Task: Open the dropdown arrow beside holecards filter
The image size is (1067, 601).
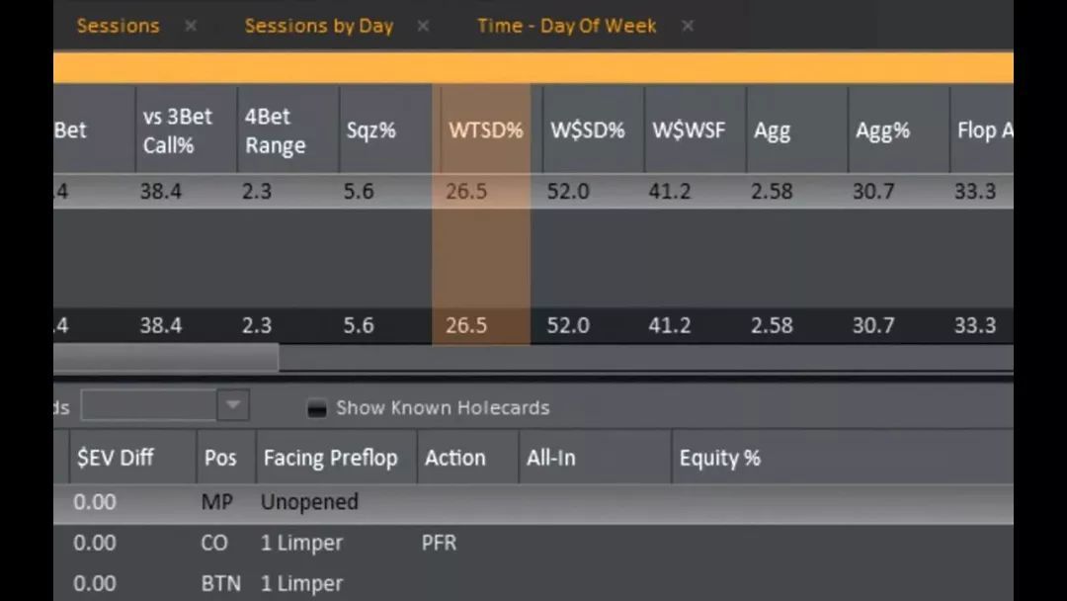Action: (233, 405)
